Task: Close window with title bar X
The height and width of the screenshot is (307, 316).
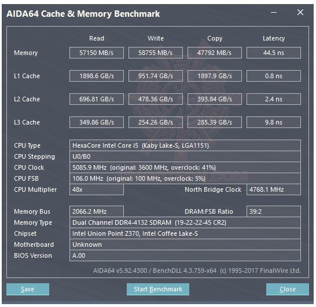Action: pyautogui.click(x=300, y=12)
